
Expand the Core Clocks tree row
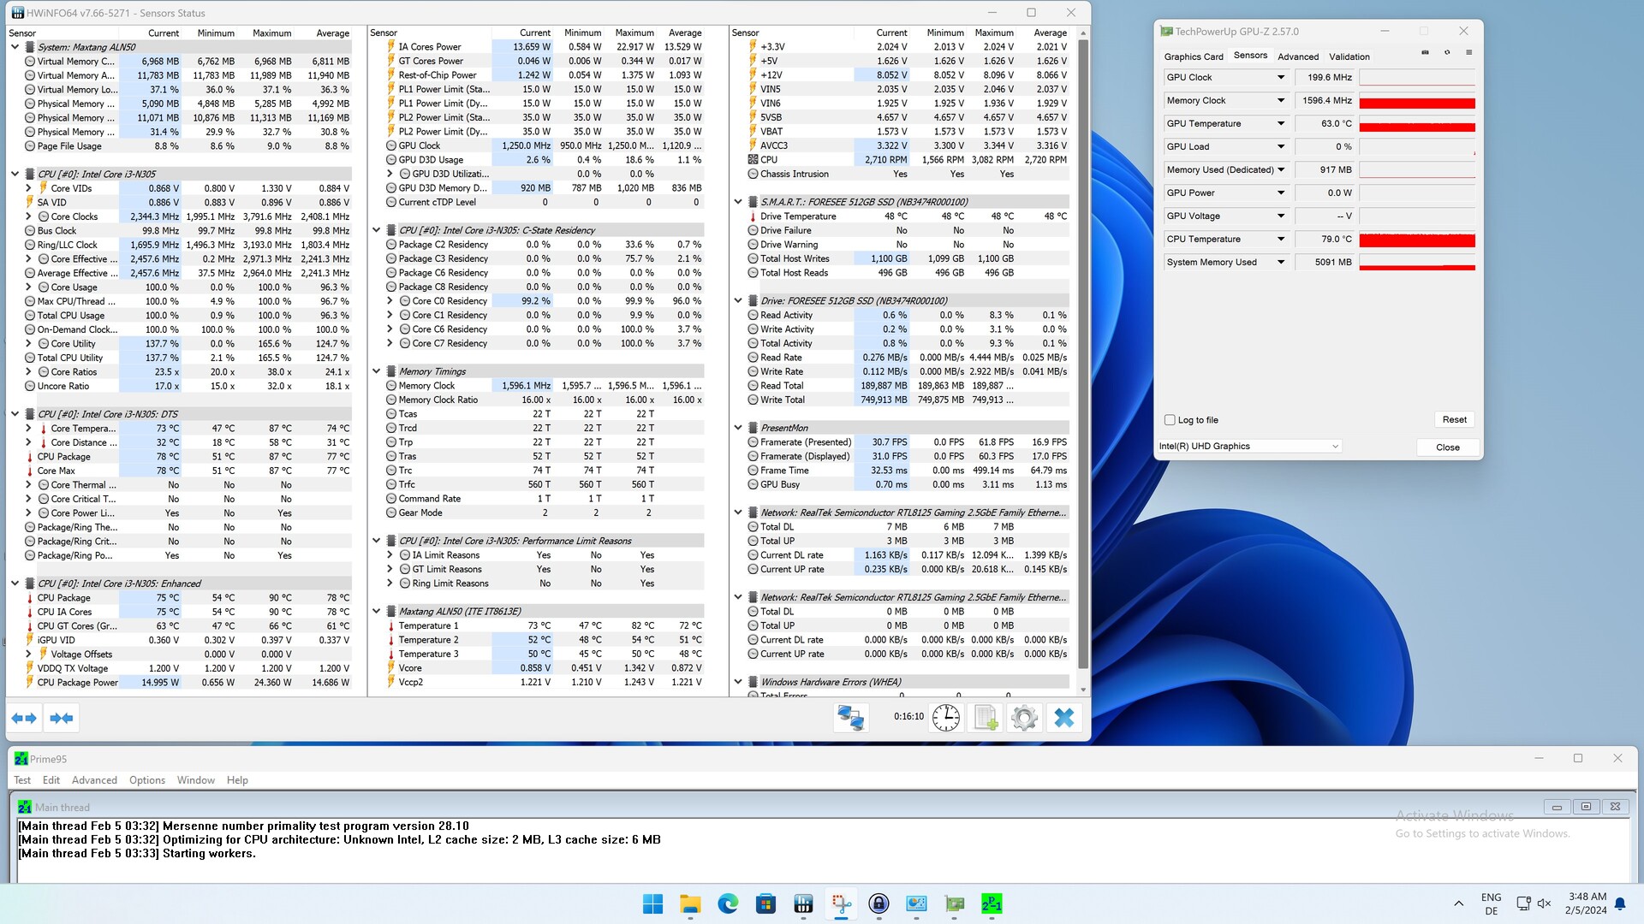[x=28, y=216]
